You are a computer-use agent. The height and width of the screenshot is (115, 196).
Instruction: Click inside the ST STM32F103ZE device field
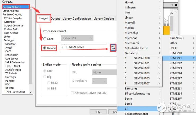pyautogui.click(x=84, y=48)
